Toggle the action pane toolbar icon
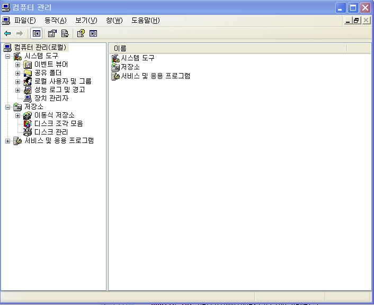Screen dimensions: 374x305 [93, 33]
